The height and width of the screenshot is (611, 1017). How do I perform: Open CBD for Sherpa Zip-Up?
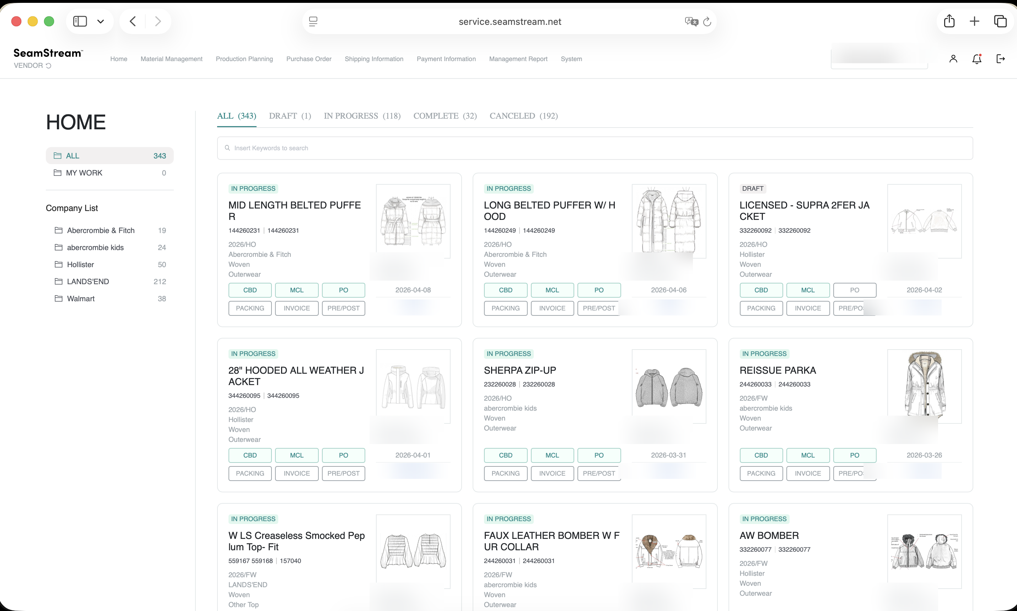click(x=506, y=455)
